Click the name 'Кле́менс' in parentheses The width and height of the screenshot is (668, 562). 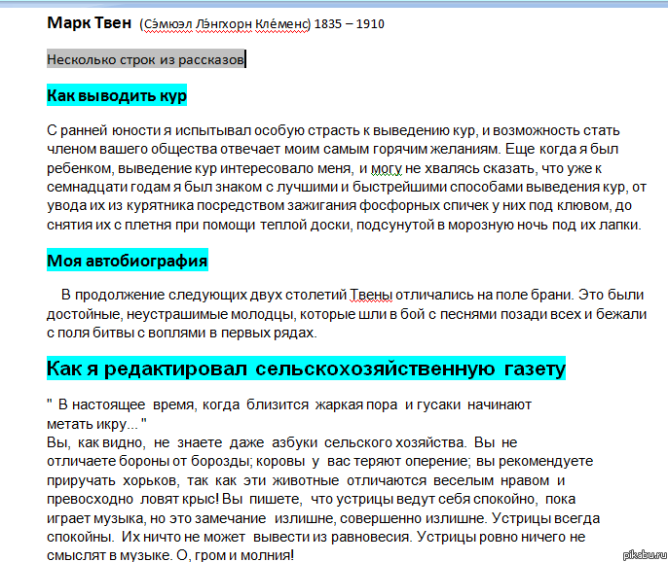pyautogui.click(x=281, y=24)
